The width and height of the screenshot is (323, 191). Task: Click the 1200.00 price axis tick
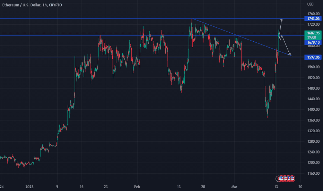pyautogui.click(x=313, y=163)
